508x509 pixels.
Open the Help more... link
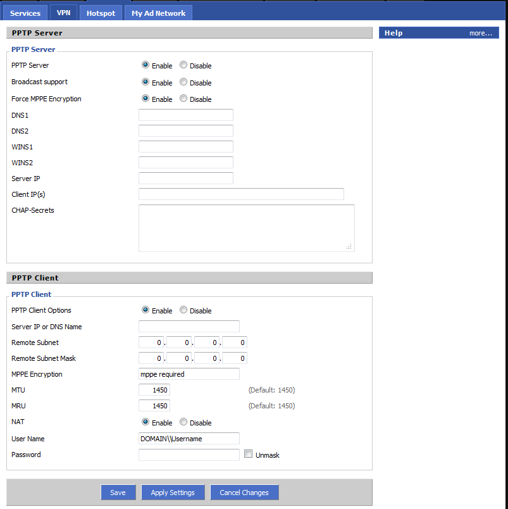coord(480,32)
